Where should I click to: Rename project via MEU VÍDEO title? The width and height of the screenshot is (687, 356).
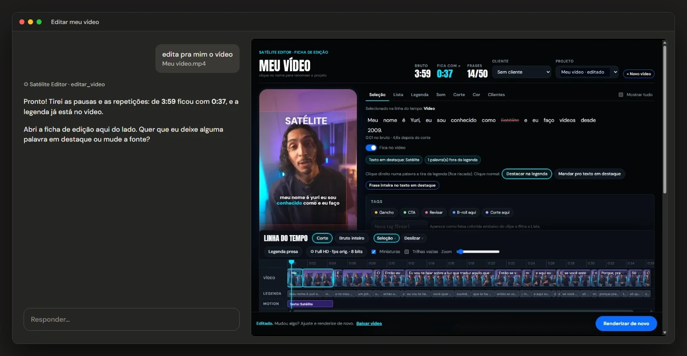(x=285, y=66)
